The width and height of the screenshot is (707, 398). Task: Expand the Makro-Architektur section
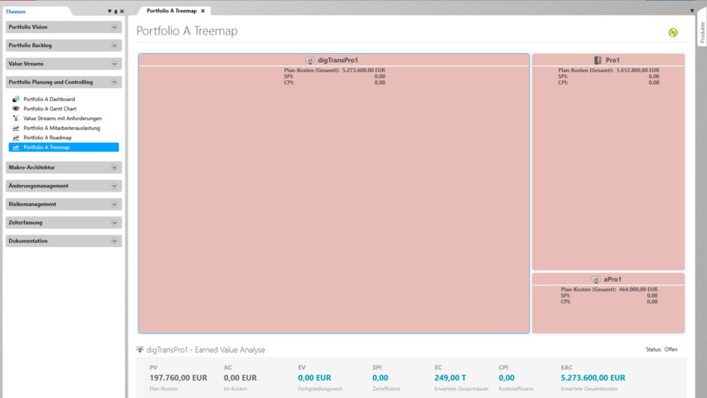click(114, 167)
